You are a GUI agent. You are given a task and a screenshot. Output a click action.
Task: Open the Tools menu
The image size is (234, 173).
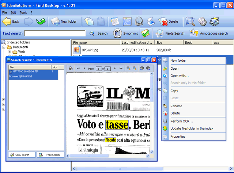[23, 13]
